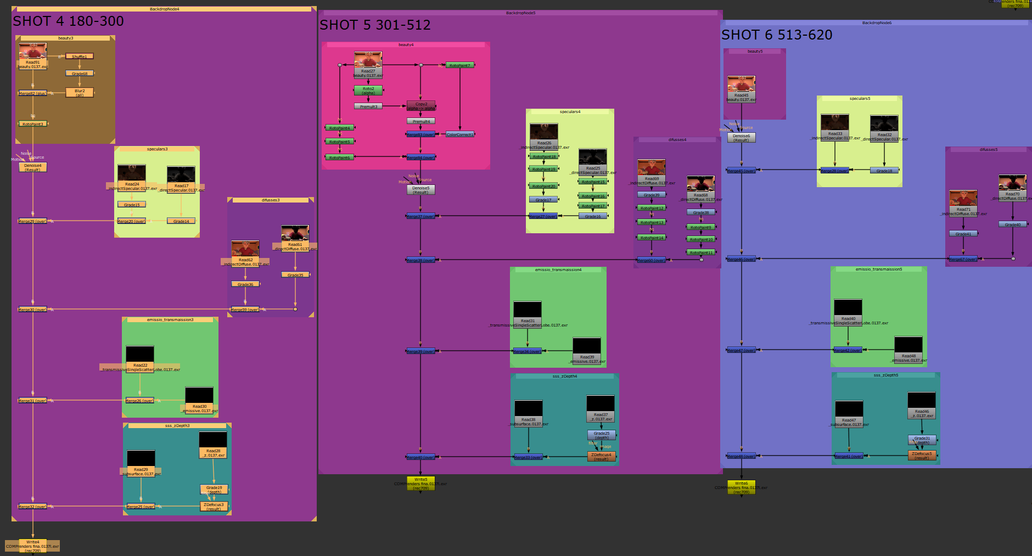Click the Grade18 node in speculars5

884,171
